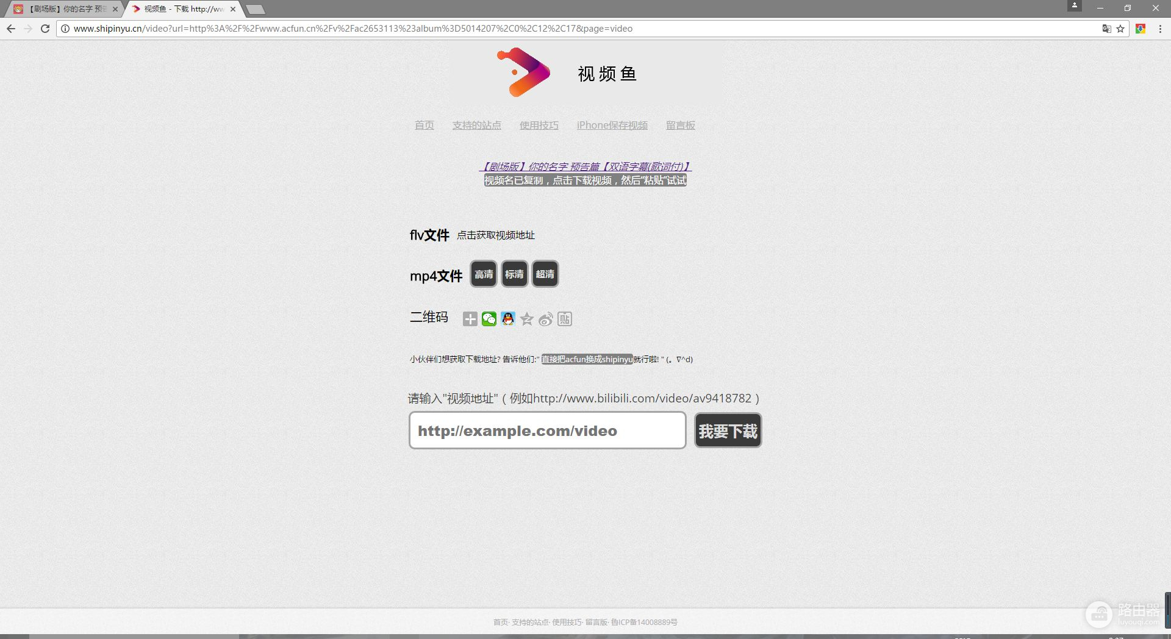Click the 我要下载 button
This screenshot has width=1171, height=639.
click(x=728, y=431)
